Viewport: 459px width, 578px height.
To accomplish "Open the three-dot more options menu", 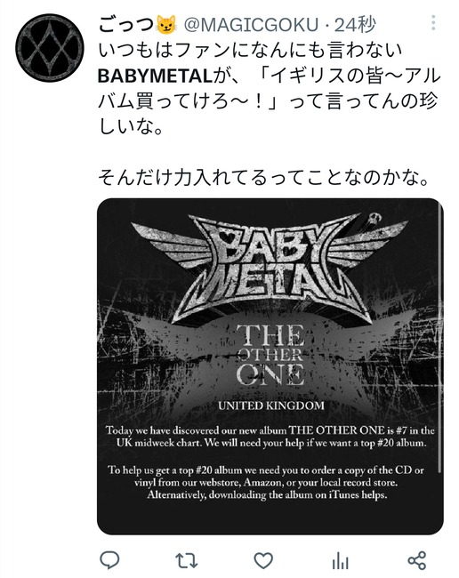I will [433, 23].
